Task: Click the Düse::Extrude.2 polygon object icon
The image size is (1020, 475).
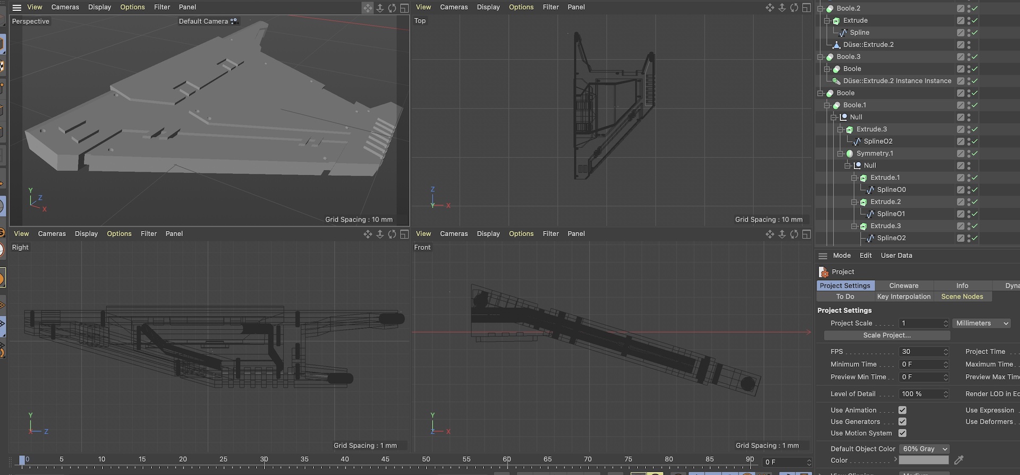Action: pos(837,45)
